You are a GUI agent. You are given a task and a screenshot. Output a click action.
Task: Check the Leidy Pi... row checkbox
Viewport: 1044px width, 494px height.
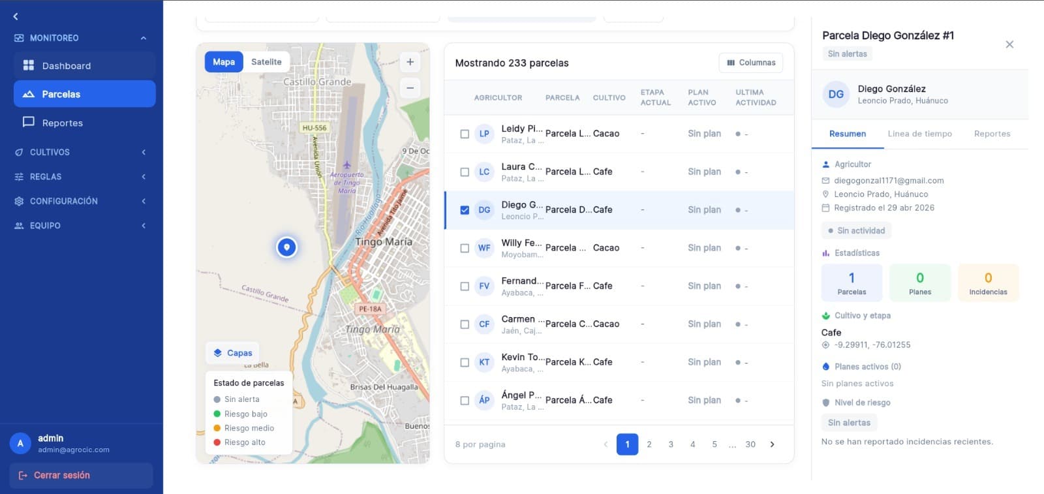pos(465,134)
